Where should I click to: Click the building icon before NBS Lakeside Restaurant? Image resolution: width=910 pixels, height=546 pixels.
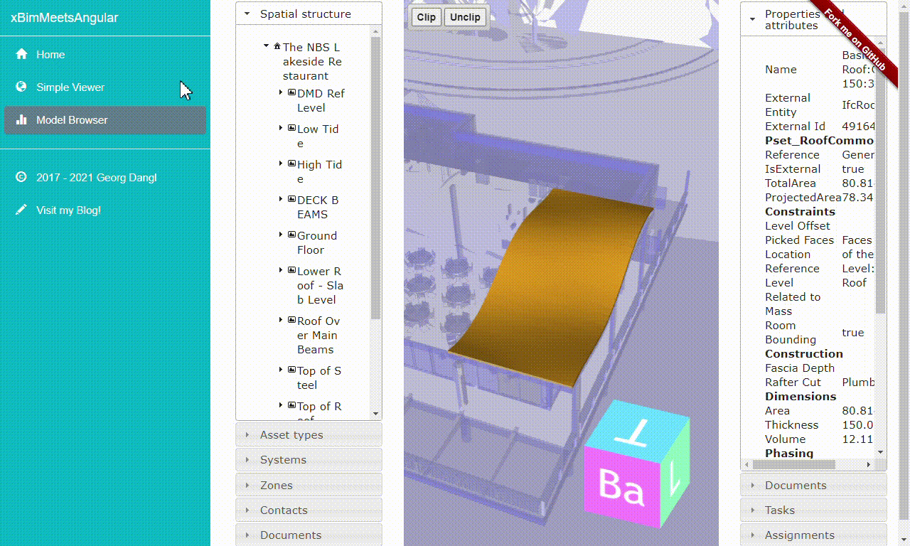coord(277,46)
